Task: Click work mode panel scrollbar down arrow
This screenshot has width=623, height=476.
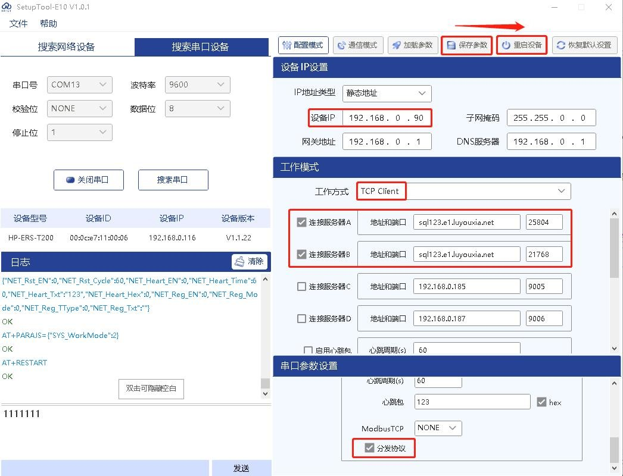Action: click(614, 349)
